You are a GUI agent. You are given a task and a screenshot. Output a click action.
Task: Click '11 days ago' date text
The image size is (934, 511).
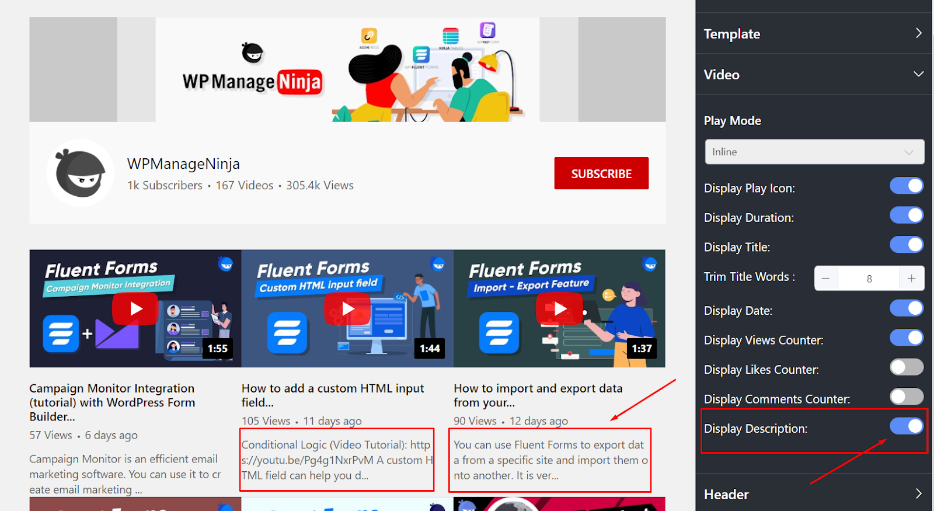coord(332,421)
